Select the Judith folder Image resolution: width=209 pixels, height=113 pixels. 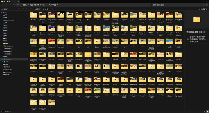pyautogui.click(x=133, y=42)
